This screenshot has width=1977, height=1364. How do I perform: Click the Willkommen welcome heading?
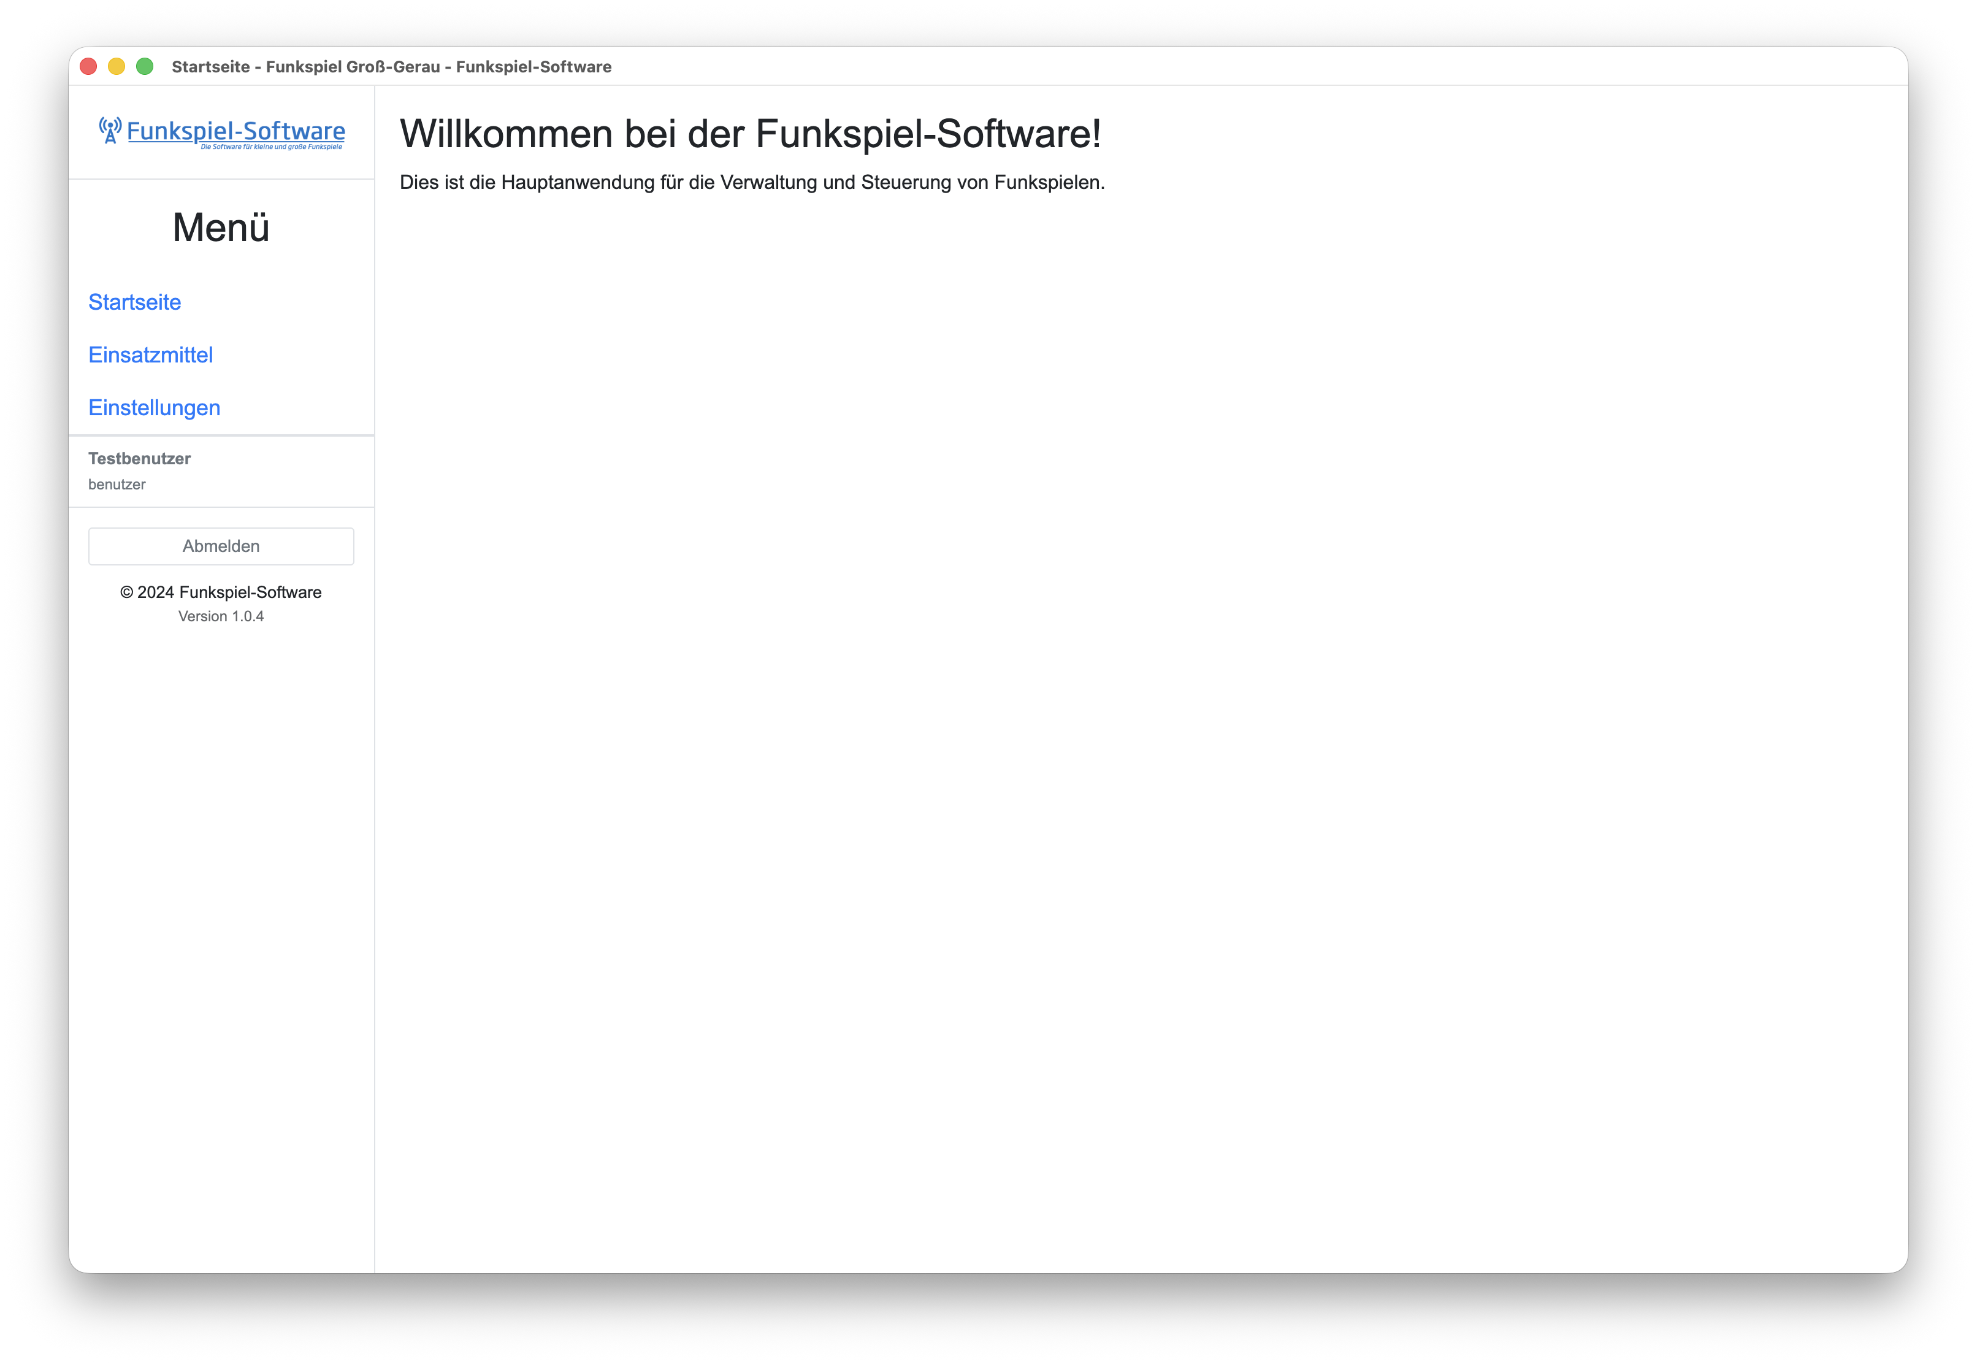pyautogui.click(x=751, y=133)
